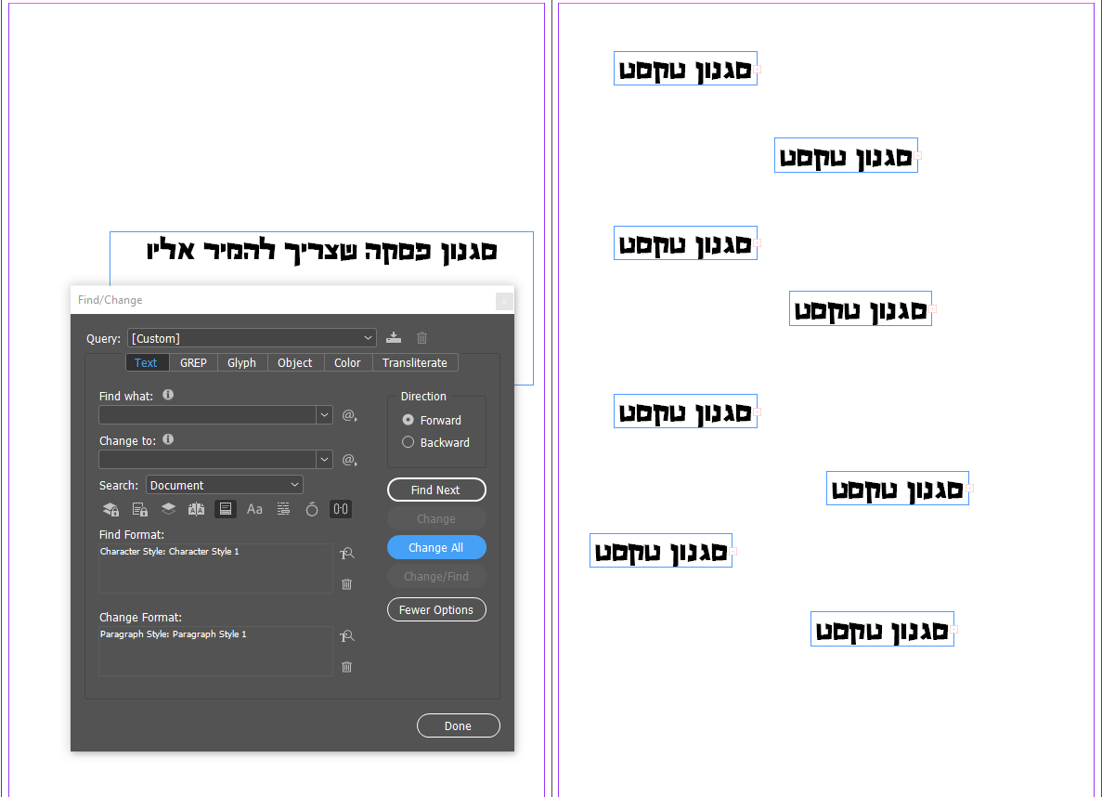
Task: Click the Fewer Options button
Action: (x=436, y=610)
